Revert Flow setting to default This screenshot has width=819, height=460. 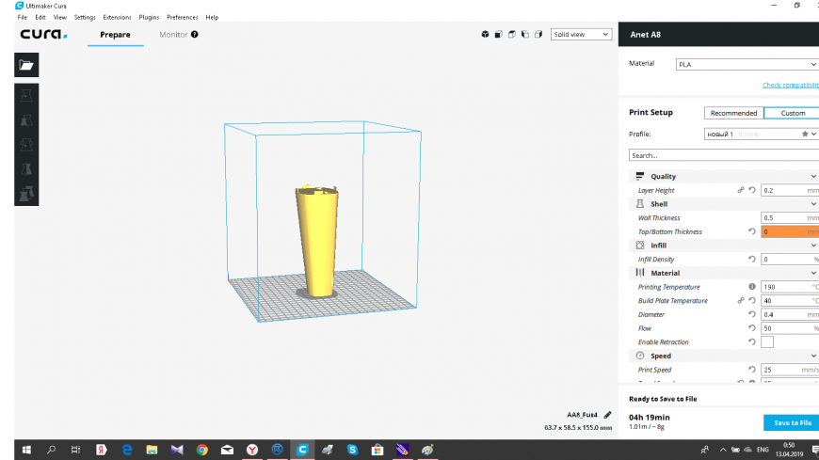pyautogui.click(x=752, y=328)
